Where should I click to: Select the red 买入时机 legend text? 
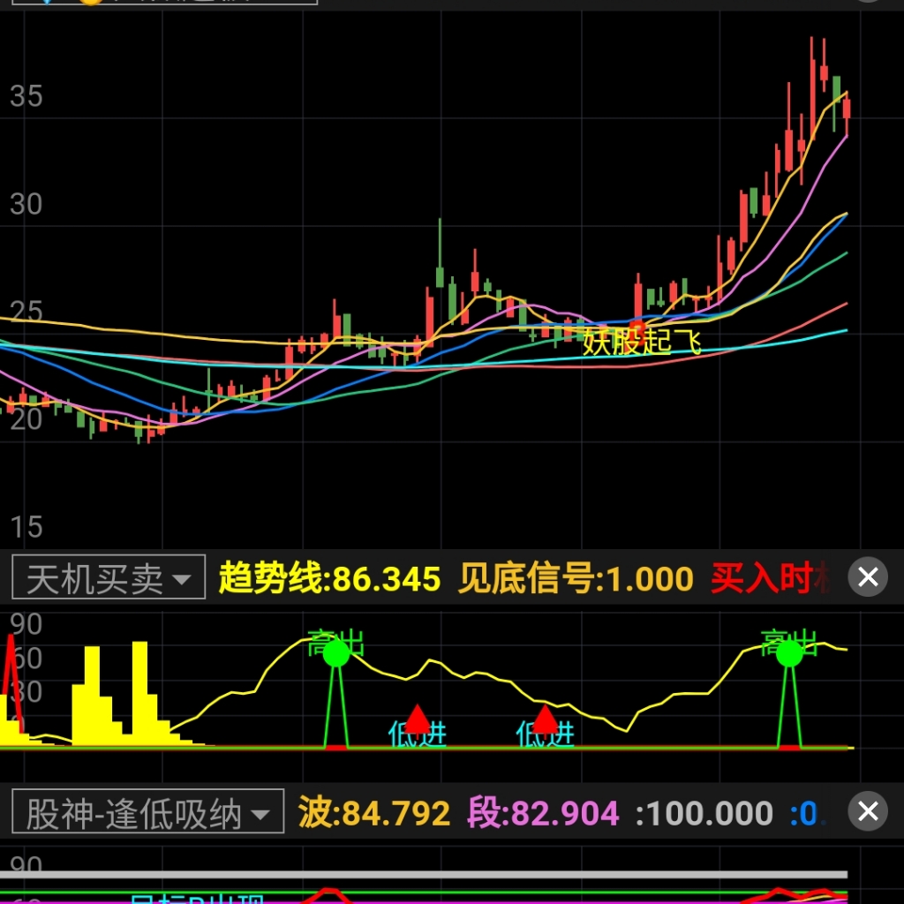(770, 579)
